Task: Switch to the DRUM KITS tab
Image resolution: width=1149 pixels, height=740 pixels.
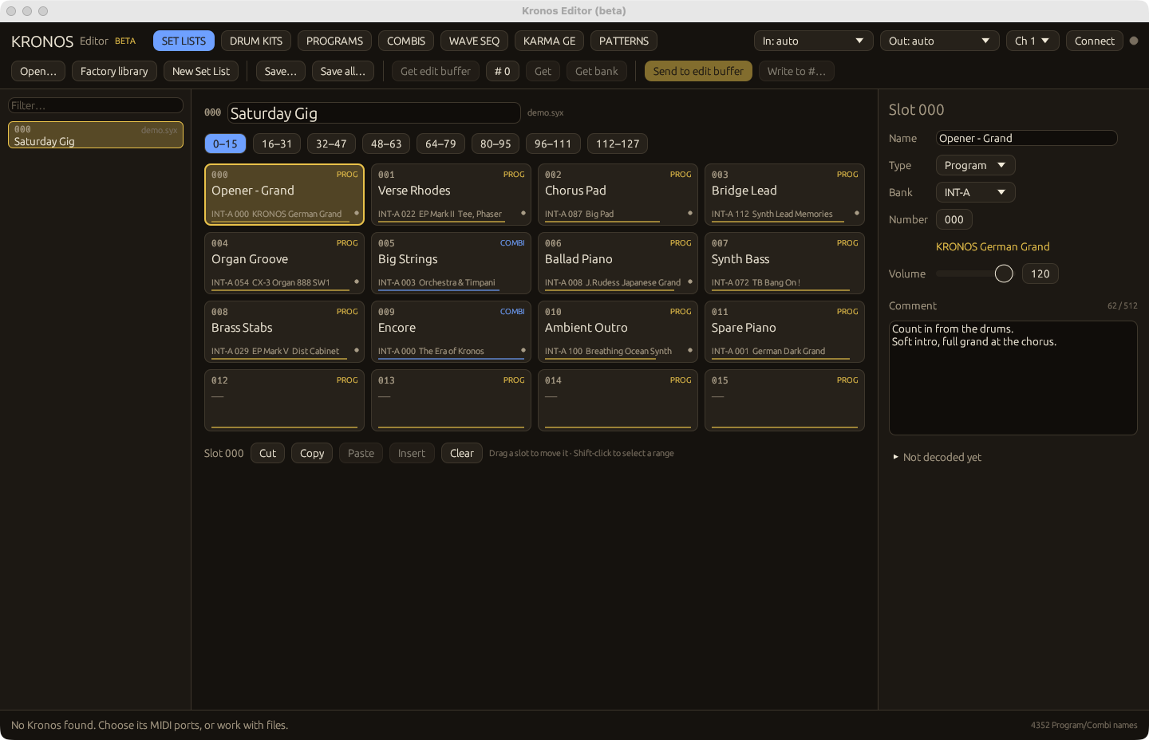Action: (x=256, y=41)
